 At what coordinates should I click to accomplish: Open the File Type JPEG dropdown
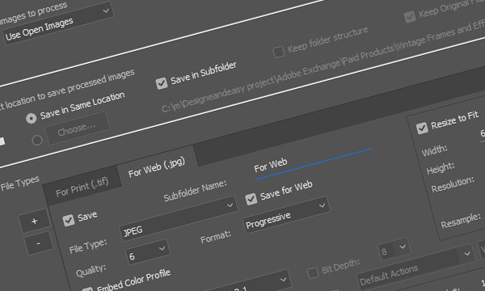click(179, 218)
